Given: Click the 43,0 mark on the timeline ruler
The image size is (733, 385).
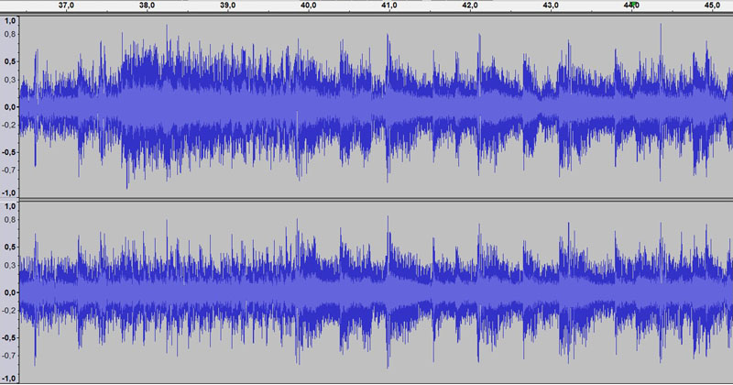Looking at the screenshot, I should coord(551,5).
